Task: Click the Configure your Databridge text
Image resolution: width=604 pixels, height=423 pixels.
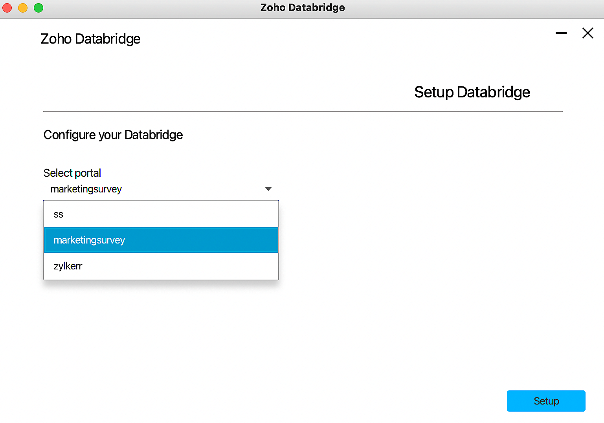Action: (113, 135)
